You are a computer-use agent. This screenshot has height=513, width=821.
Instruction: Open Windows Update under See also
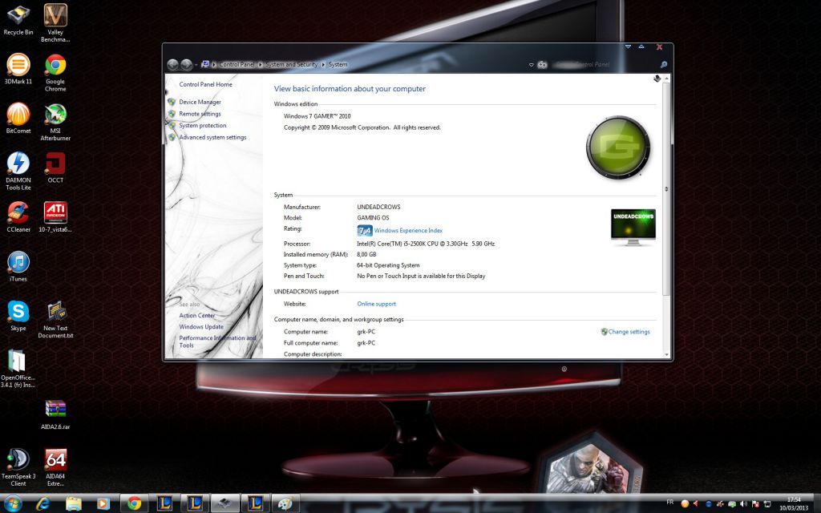point(201,327)
